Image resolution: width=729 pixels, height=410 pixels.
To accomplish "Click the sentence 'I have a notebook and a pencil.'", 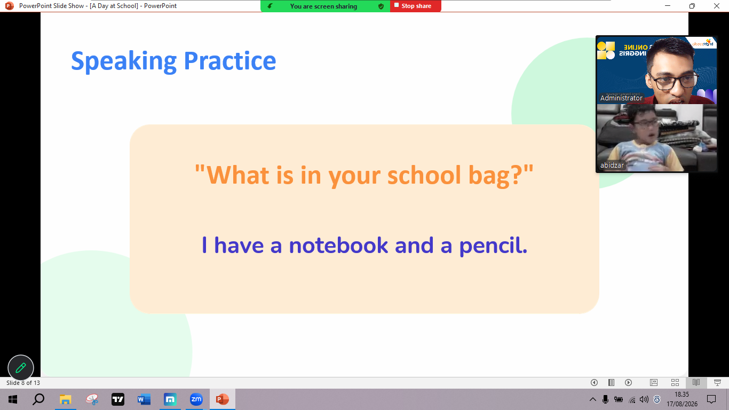I will tap(364, 245).
